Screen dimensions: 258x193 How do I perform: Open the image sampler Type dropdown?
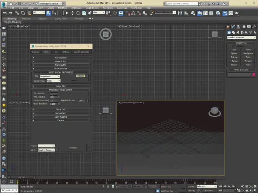49,76
